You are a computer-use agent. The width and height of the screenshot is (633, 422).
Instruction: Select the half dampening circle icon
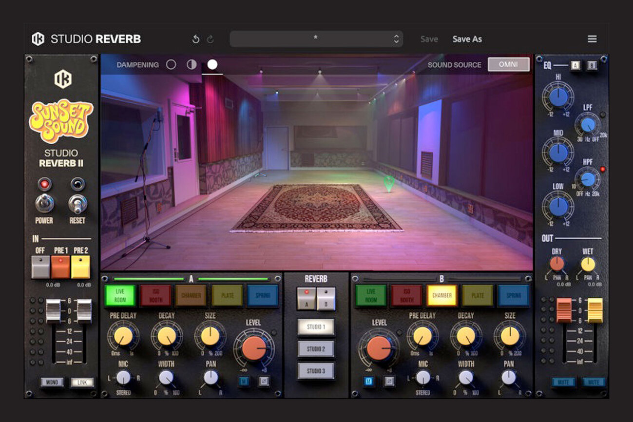coord(192,65)
